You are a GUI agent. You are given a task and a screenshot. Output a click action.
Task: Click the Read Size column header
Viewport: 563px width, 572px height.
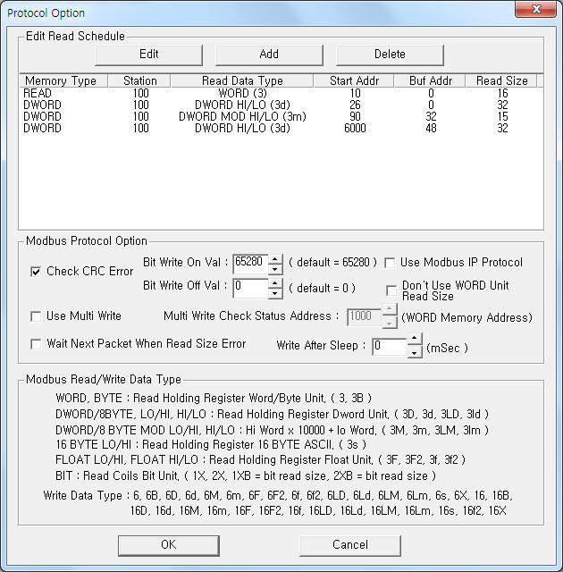coord(501,80)
